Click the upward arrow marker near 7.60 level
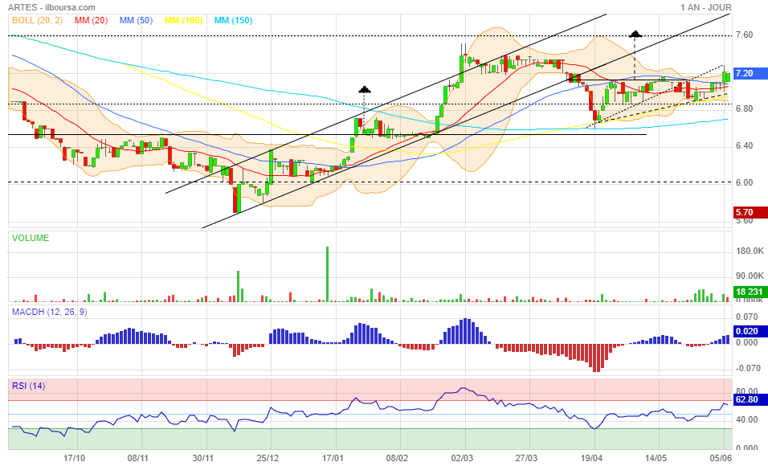768x466 pixels. pyautogui.click(x=635, y=34)
